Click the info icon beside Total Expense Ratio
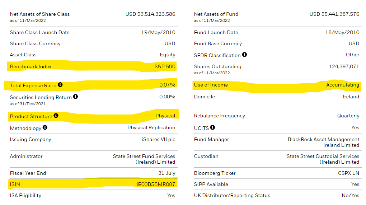366x205 pixels. [x=60, y=85]
